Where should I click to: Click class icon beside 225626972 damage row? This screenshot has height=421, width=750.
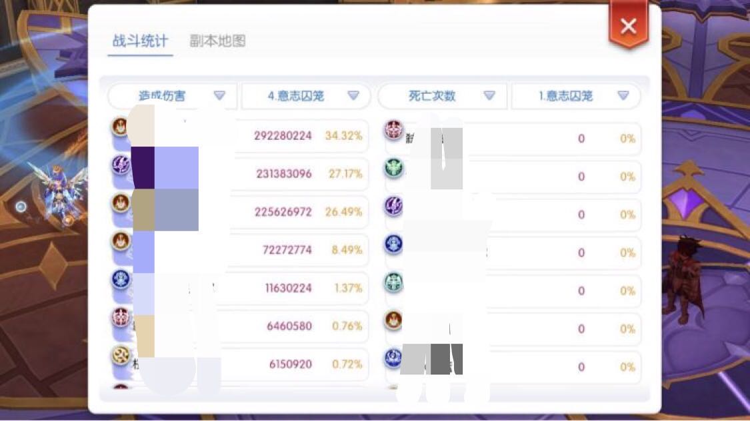(121, 203)
